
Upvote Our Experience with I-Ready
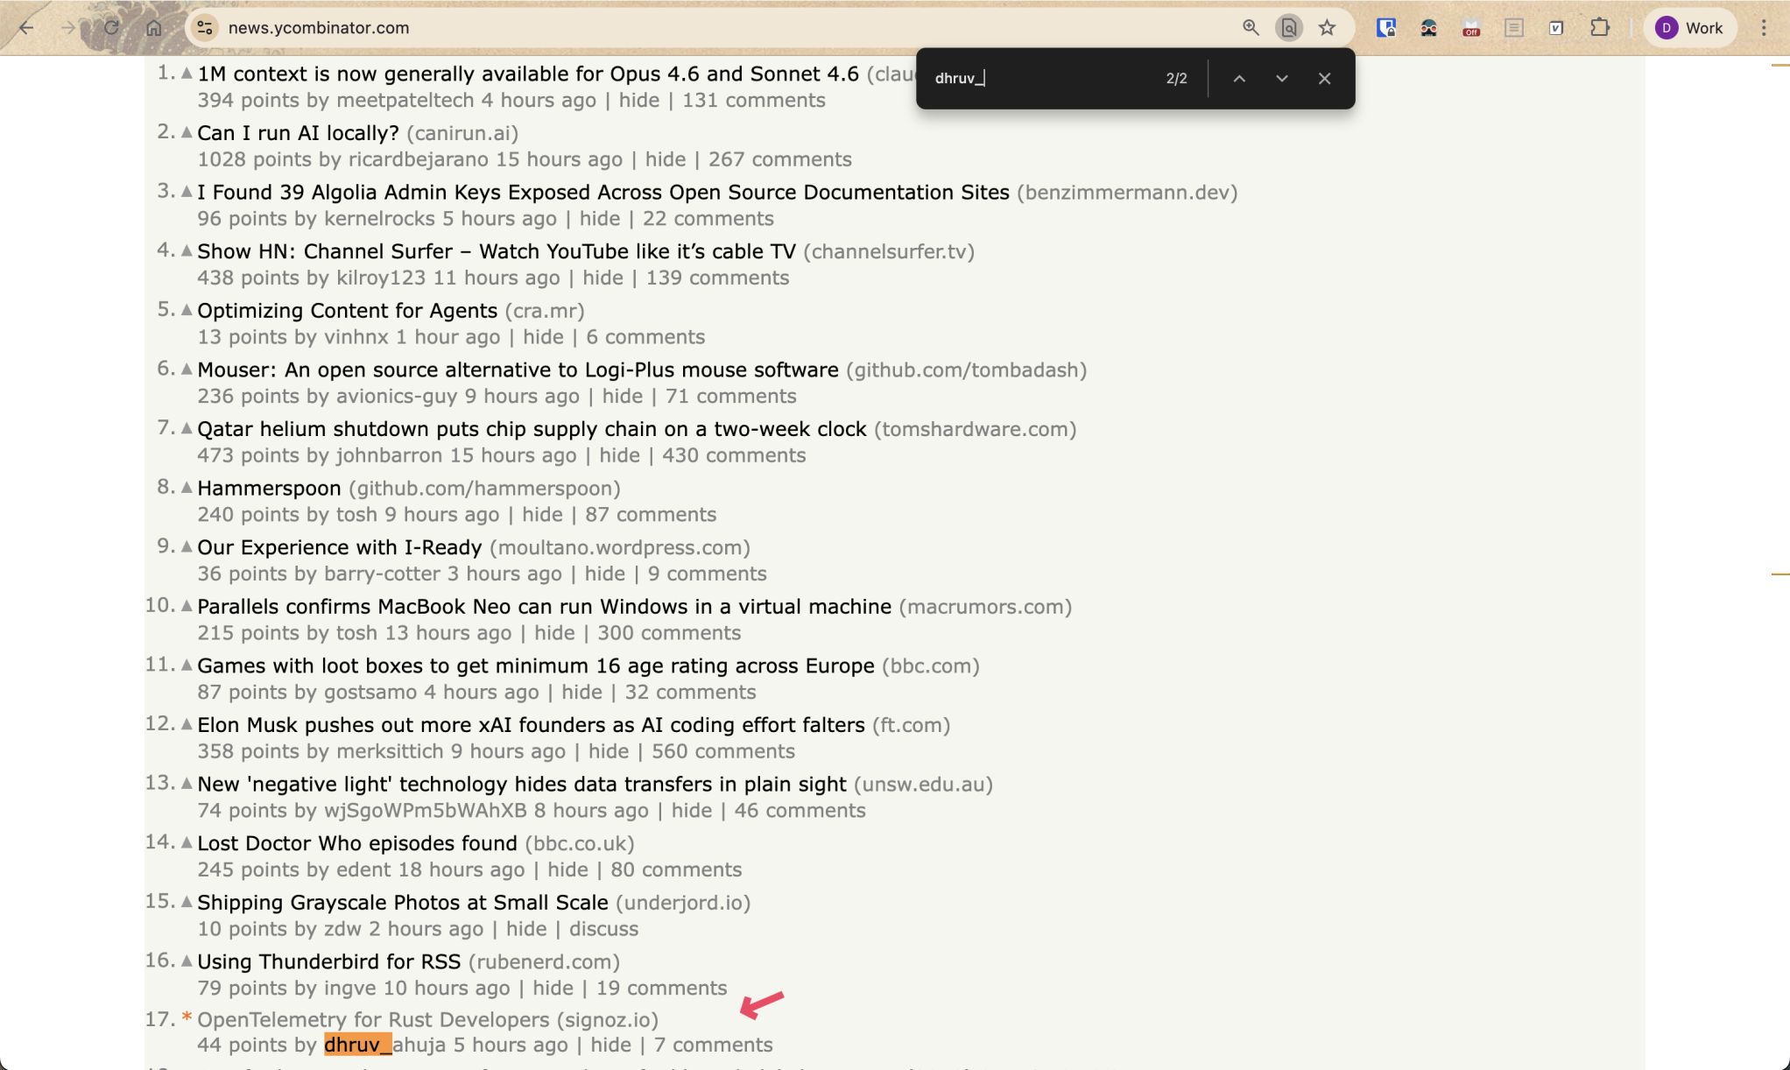(x=187, y=546)
